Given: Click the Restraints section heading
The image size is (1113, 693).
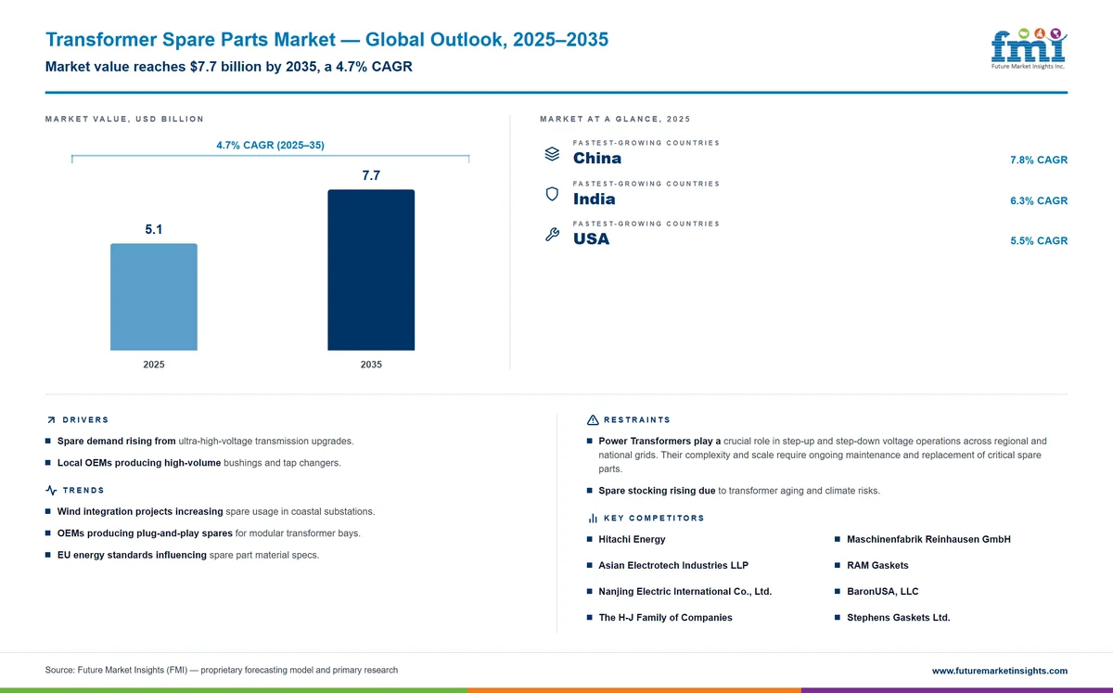Looking at the screenshot, I should click(637, 420).
